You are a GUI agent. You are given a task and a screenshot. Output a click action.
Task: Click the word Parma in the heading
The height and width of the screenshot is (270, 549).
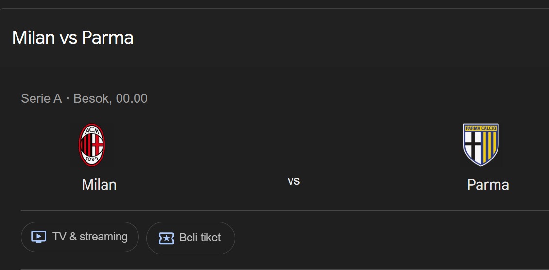click(107, 37)
